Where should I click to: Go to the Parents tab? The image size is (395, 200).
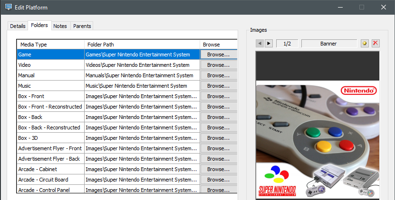(x=82, y=26)
